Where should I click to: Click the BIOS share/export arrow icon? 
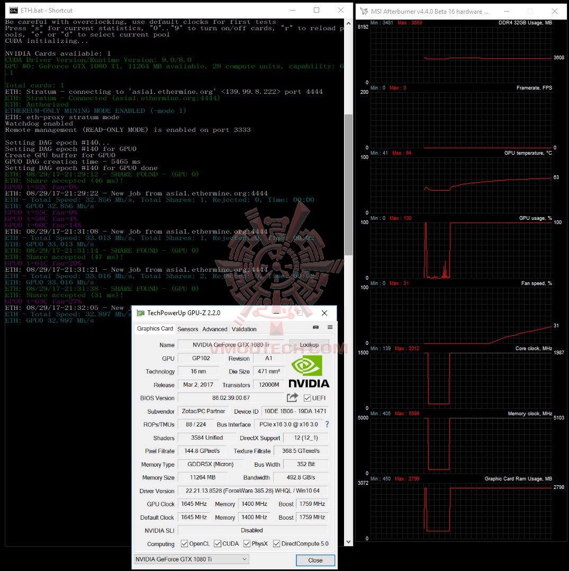[292, 397]
